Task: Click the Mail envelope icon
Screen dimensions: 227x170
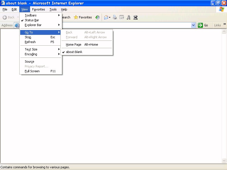Action: click(106, 17)
